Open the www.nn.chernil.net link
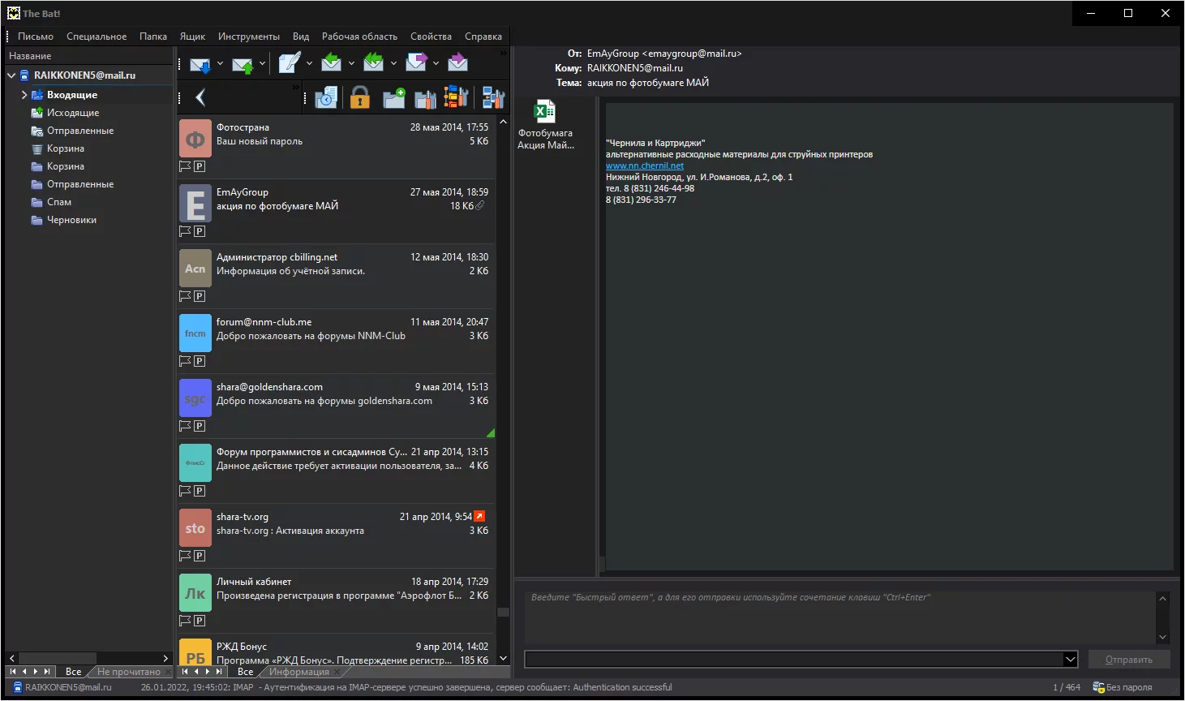Screen dimensions: 1185x701 coord(645,166)
